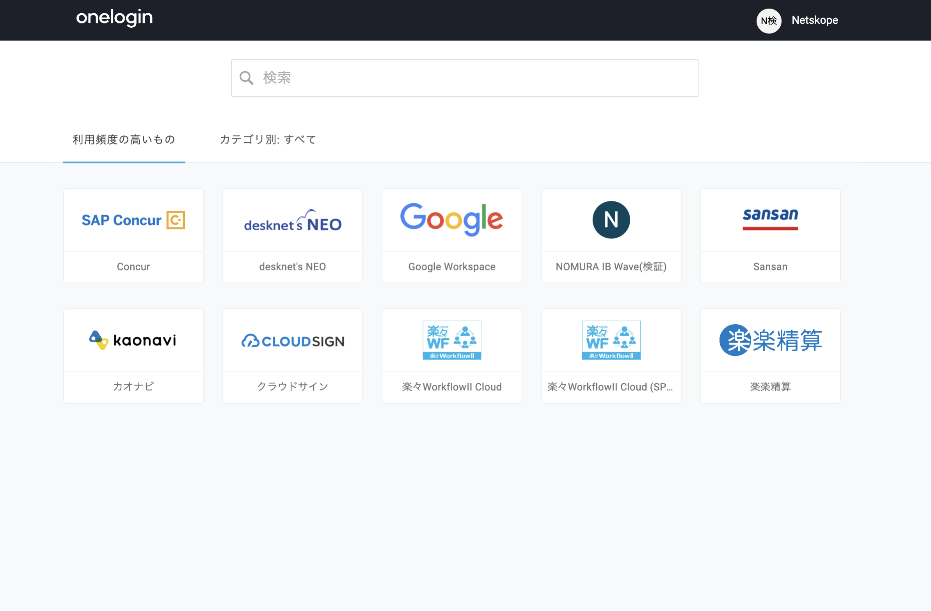Go to onelogin home logo
The image size is (931, 611).
(114, 18)
